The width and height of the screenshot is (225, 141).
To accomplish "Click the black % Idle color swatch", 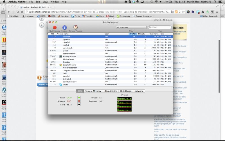I will pos(79,105).
